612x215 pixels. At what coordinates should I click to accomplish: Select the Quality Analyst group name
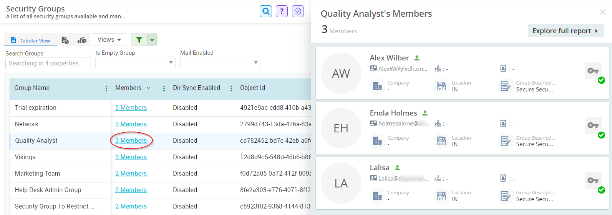pos(36,140)
